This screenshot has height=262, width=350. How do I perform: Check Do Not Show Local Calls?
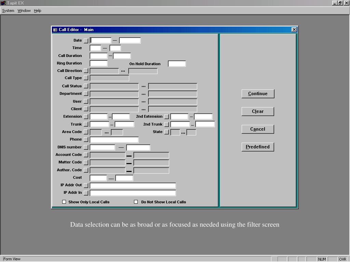tap(136, 202)
